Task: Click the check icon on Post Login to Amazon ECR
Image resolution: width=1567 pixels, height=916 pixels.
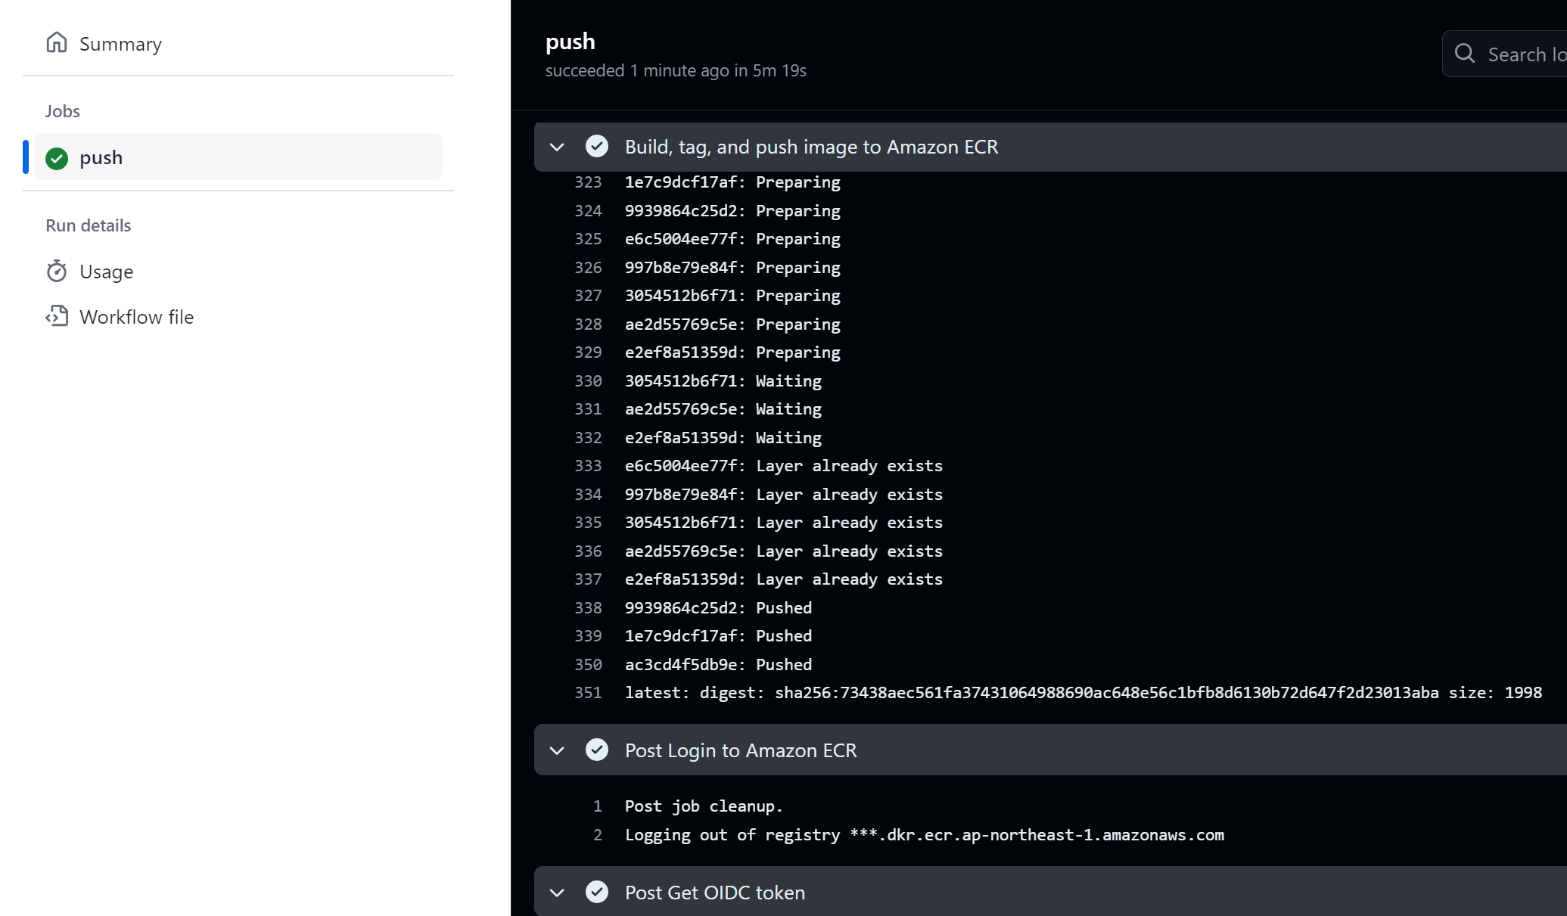Action: [597, 750]
